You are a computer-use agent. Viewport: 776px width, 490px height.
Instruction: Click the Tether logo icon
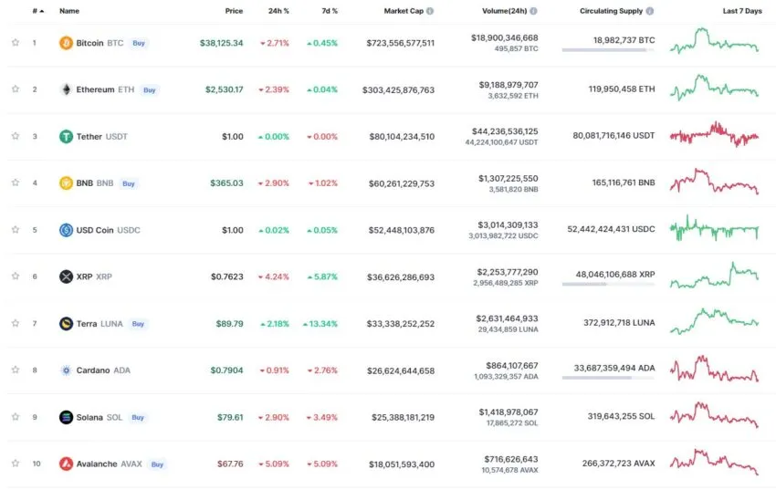(66, 137)
